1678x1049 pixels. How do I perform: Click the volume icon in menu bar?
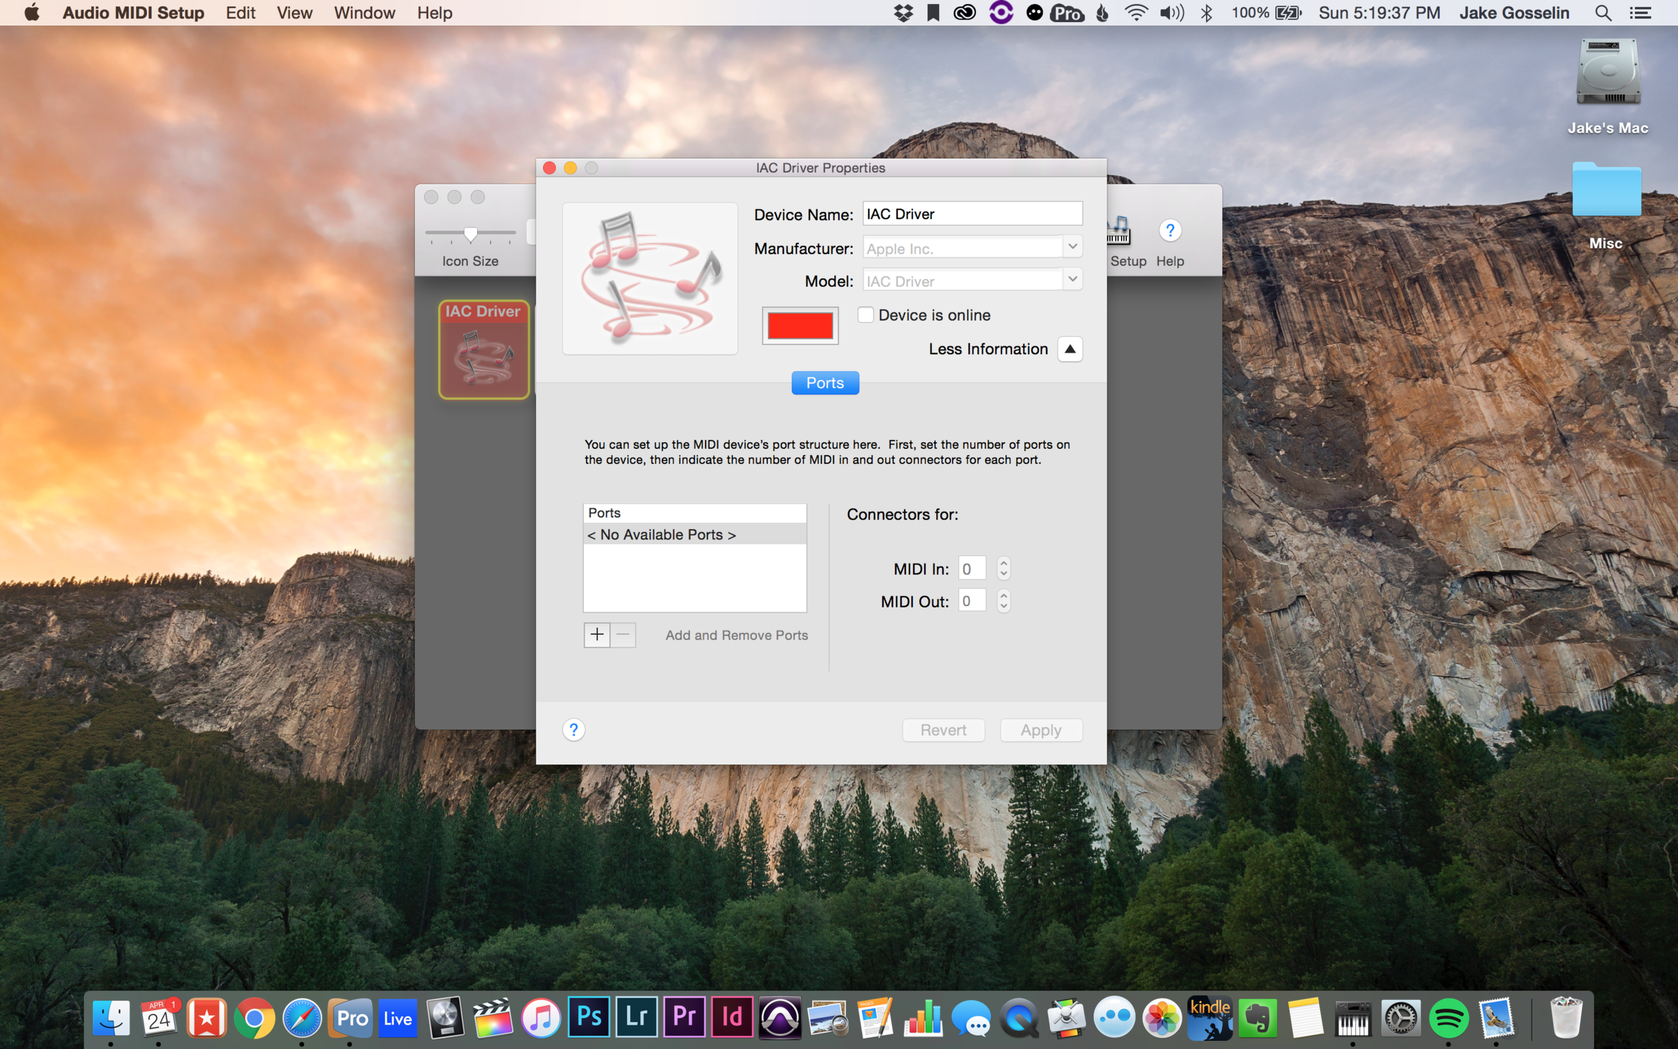[1172, 13]
